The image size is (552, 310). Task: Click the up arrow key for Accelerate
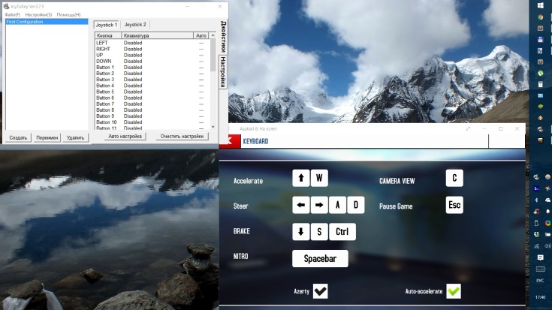tap(301, 178)
